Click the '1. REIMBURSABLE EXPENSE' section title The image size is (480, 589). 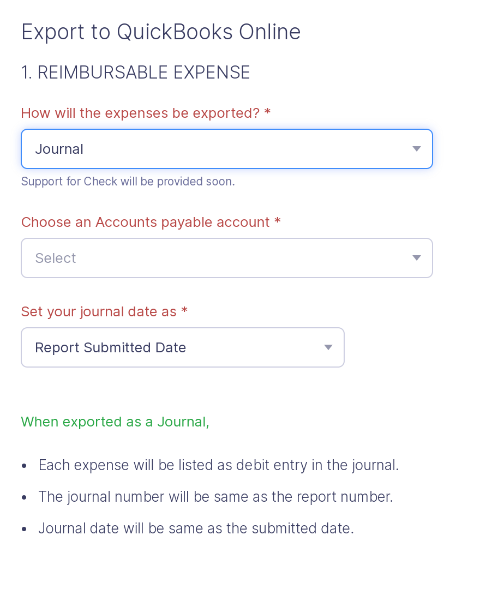coord(135,72)
